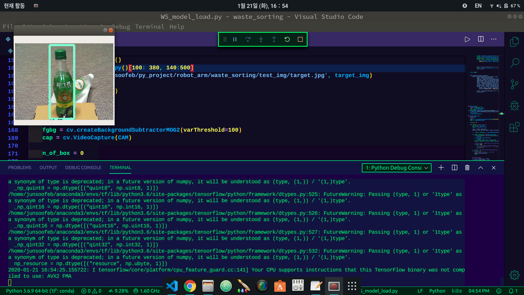Open the Help menu
Screen dimensions: 524x295
coord(177,27)
